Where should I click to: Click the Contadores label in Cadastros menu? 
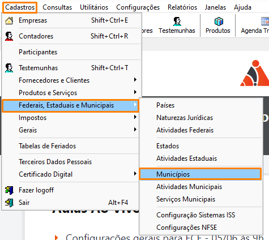click(x=36, y=36)
